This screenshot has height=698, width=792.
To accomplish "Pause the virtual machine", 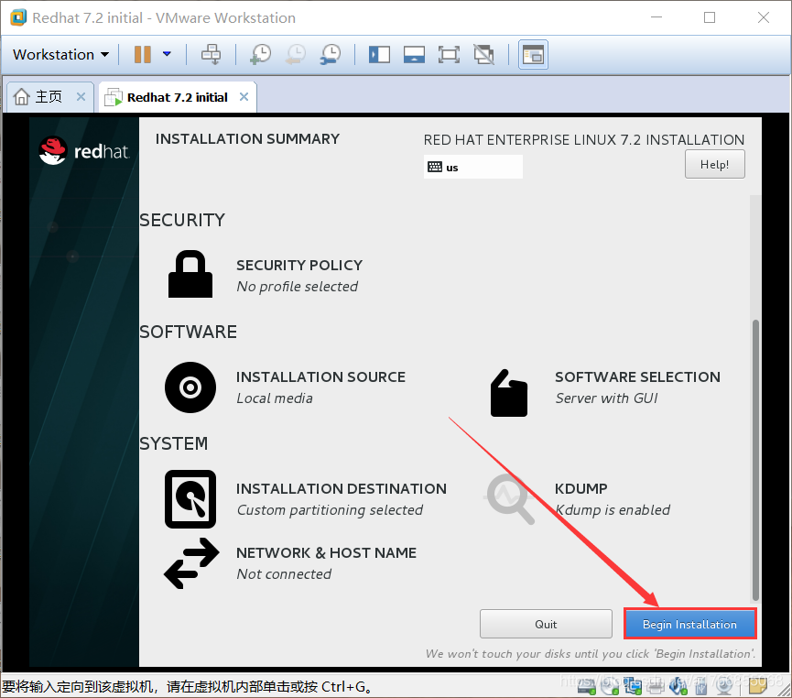I will click(143, 55).
